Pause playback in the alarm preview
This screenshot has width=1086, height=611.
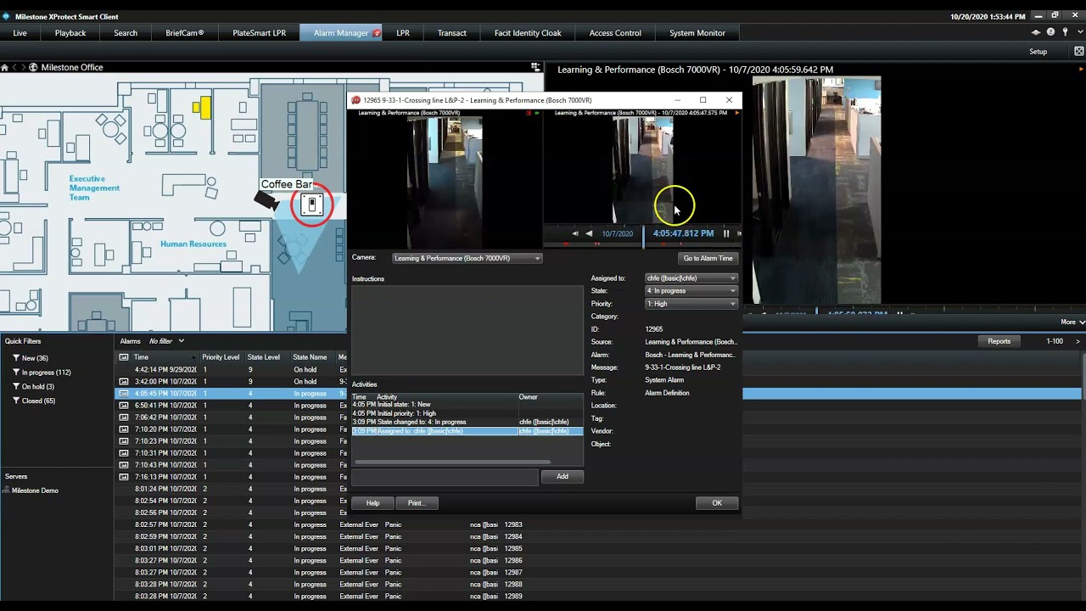click(726, 233)
